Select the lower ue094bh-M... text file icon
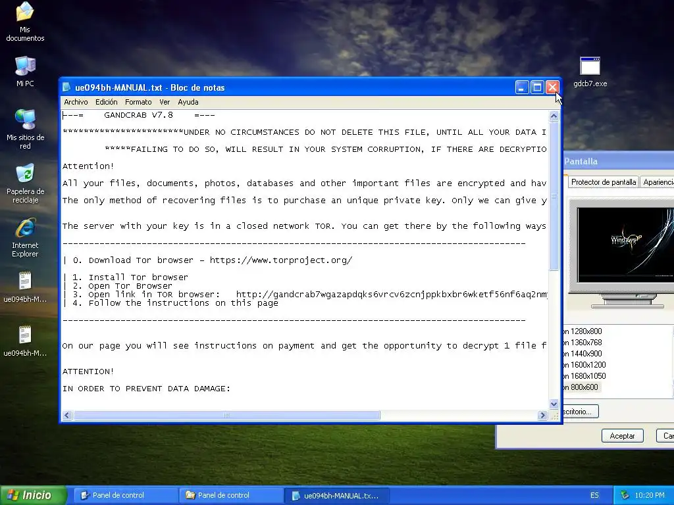This screenshot has height=505, width=674. [x=25, y=341]
